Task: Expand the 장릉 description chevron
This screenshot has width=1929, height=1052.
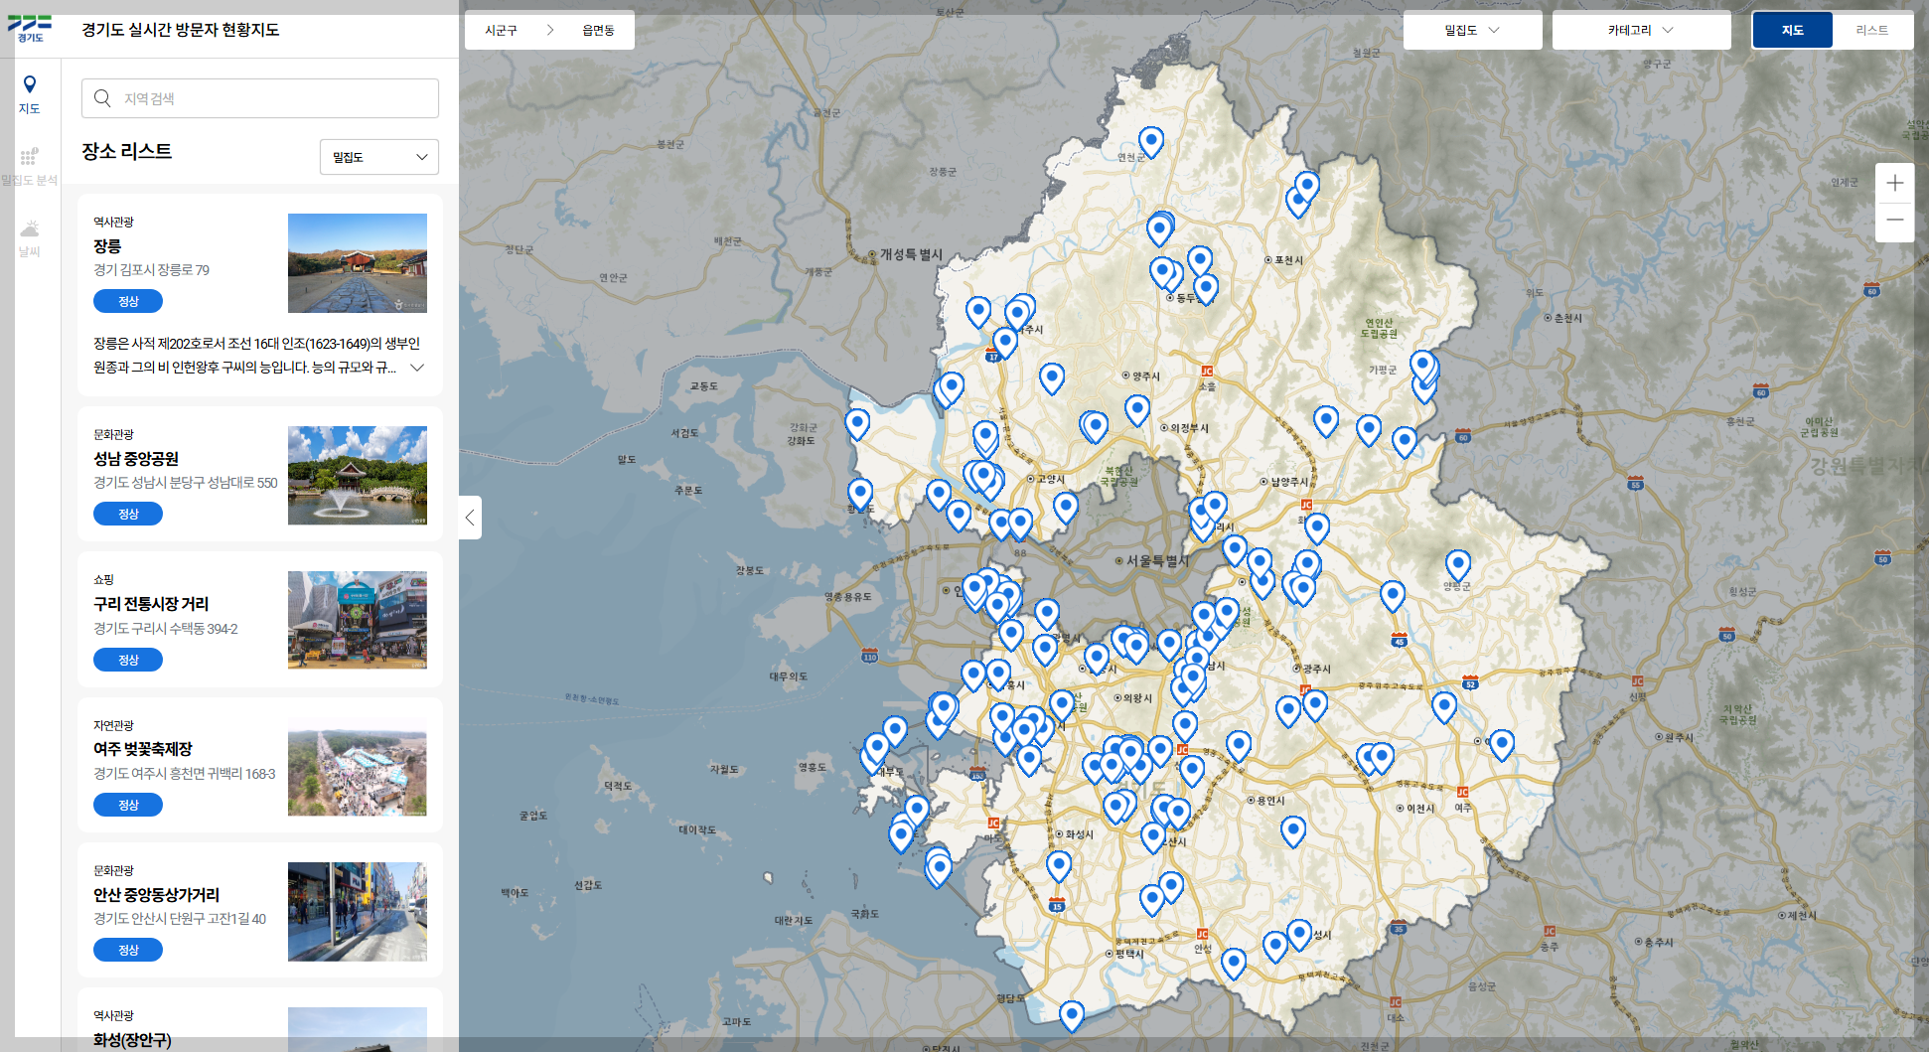Action: [418, 368]
